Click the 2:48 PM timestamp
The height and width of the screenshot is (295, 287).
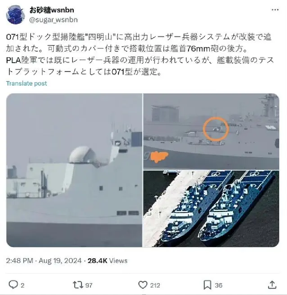point(20,261)
